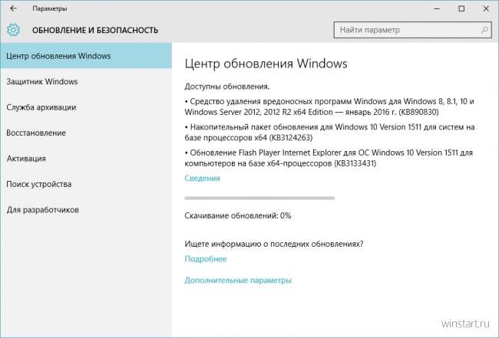This screenshot has height=338, width=499.
Task: Maximize the Параметры window
Action: 461,8
